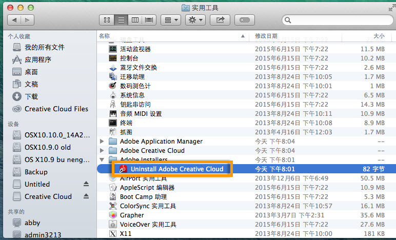Image resolution: width=396 pixels, height=240 pixels.
Task: Select the 活动监视器 app
Action: click(x=135, y=49)
